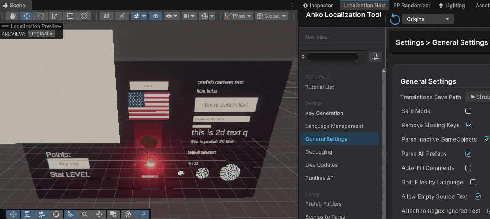Viewport: 490px width, 219px height.
Task: Open the Original language dropdown in tool header
Action: click(428, 19)
